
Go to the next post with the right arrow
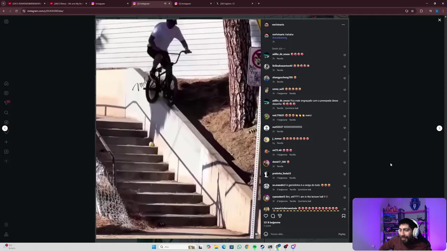tap(439, 128)
